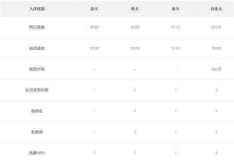Click 金卡 checkmark for 免押金
The height and width of the screenshot is (164, 234).
[x=175, y=111]
